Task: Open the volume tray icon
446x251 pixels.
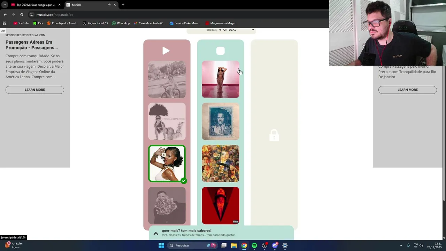Action: [x=421, y=245]
